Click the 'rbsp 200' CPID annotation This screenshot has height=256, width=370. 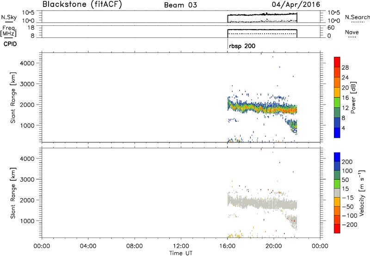[242, 46]
